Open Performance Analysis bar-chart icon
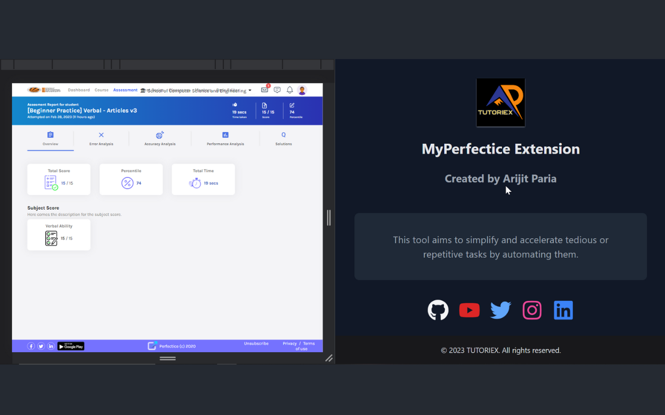665x415 pixels. coord(225,135)
